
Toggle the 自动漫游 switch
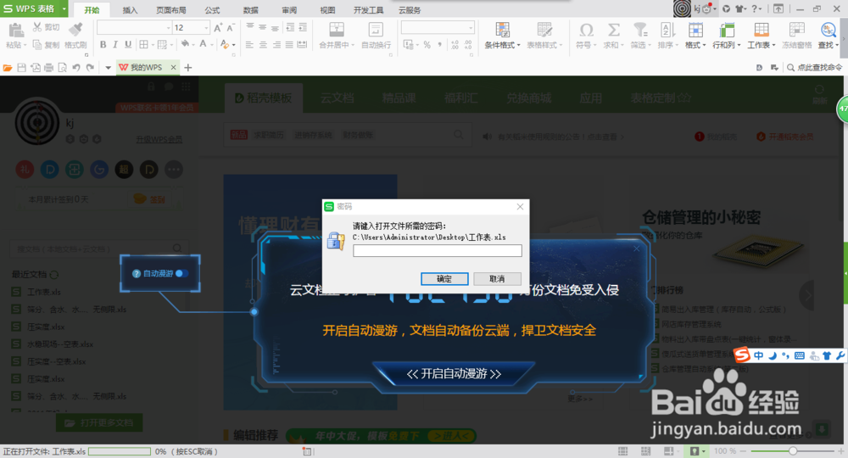click(181, 274)
